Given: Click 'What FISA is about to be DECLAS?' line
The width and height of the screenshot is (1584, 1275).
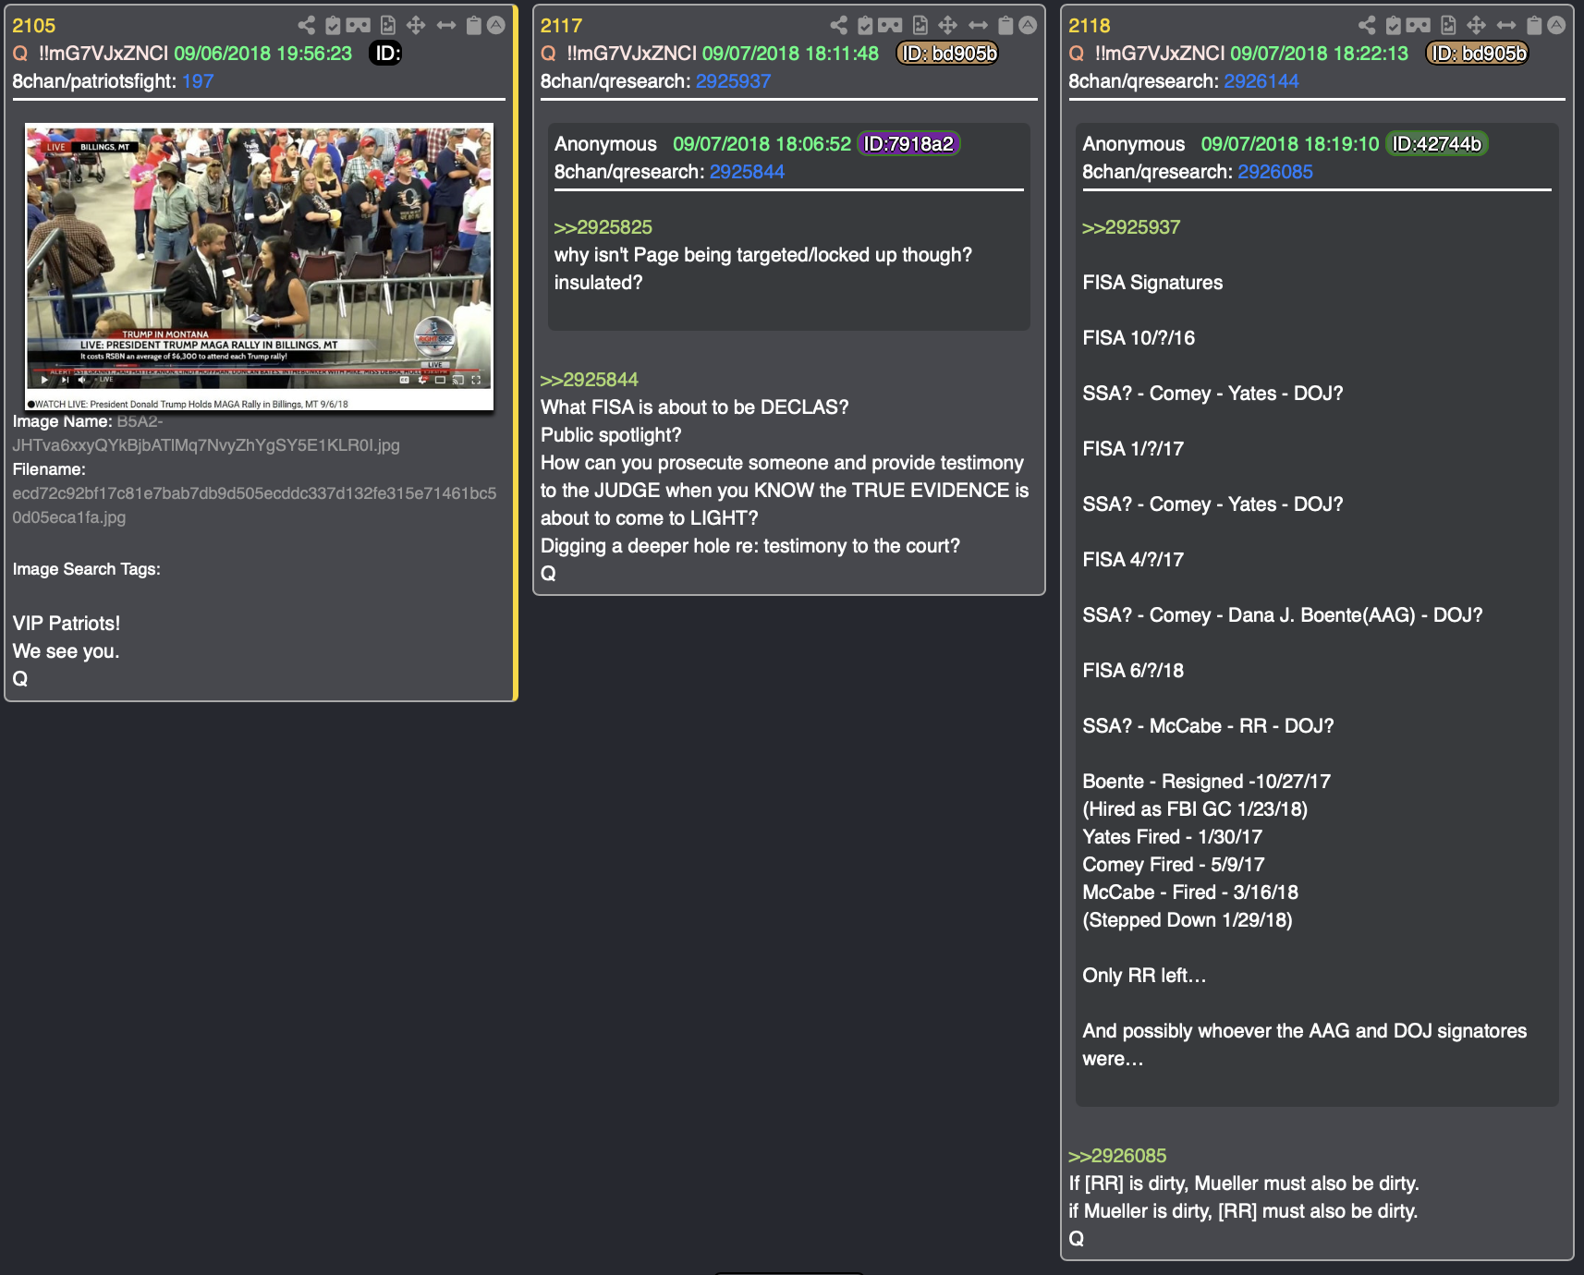Looking at the screenshot, I should (694, 407).
